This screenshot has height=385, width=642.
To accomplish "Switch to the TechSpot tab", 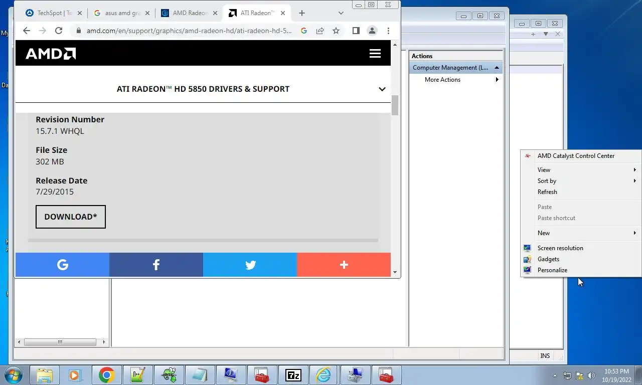I will pos(53,13).
